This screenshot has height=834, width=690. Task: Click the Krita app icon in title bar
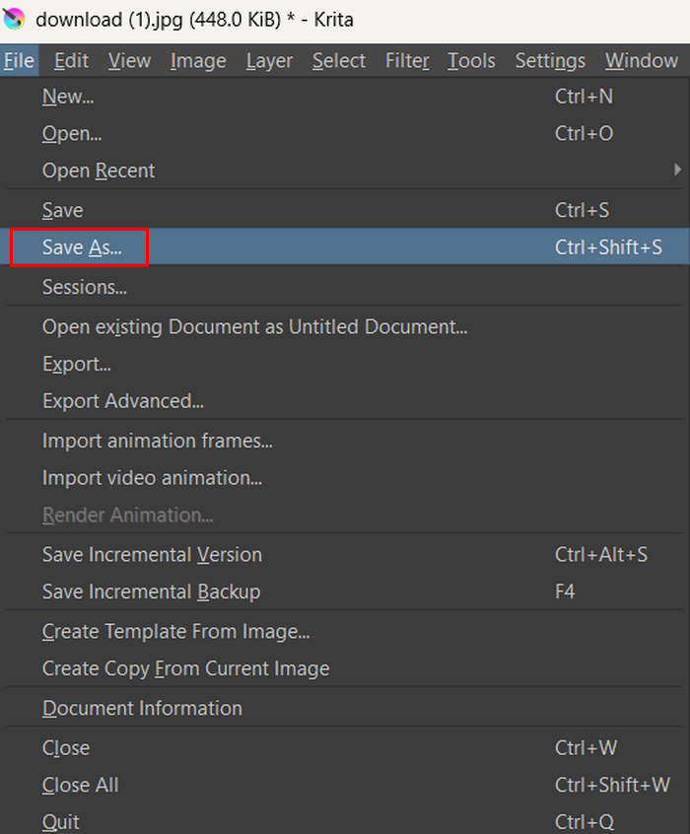coord(14,19)
